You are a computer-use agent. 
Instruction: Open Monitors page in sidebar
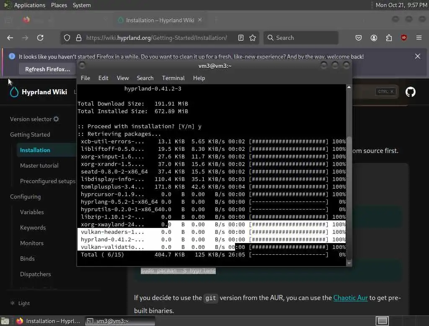click(x=32, y=243)
